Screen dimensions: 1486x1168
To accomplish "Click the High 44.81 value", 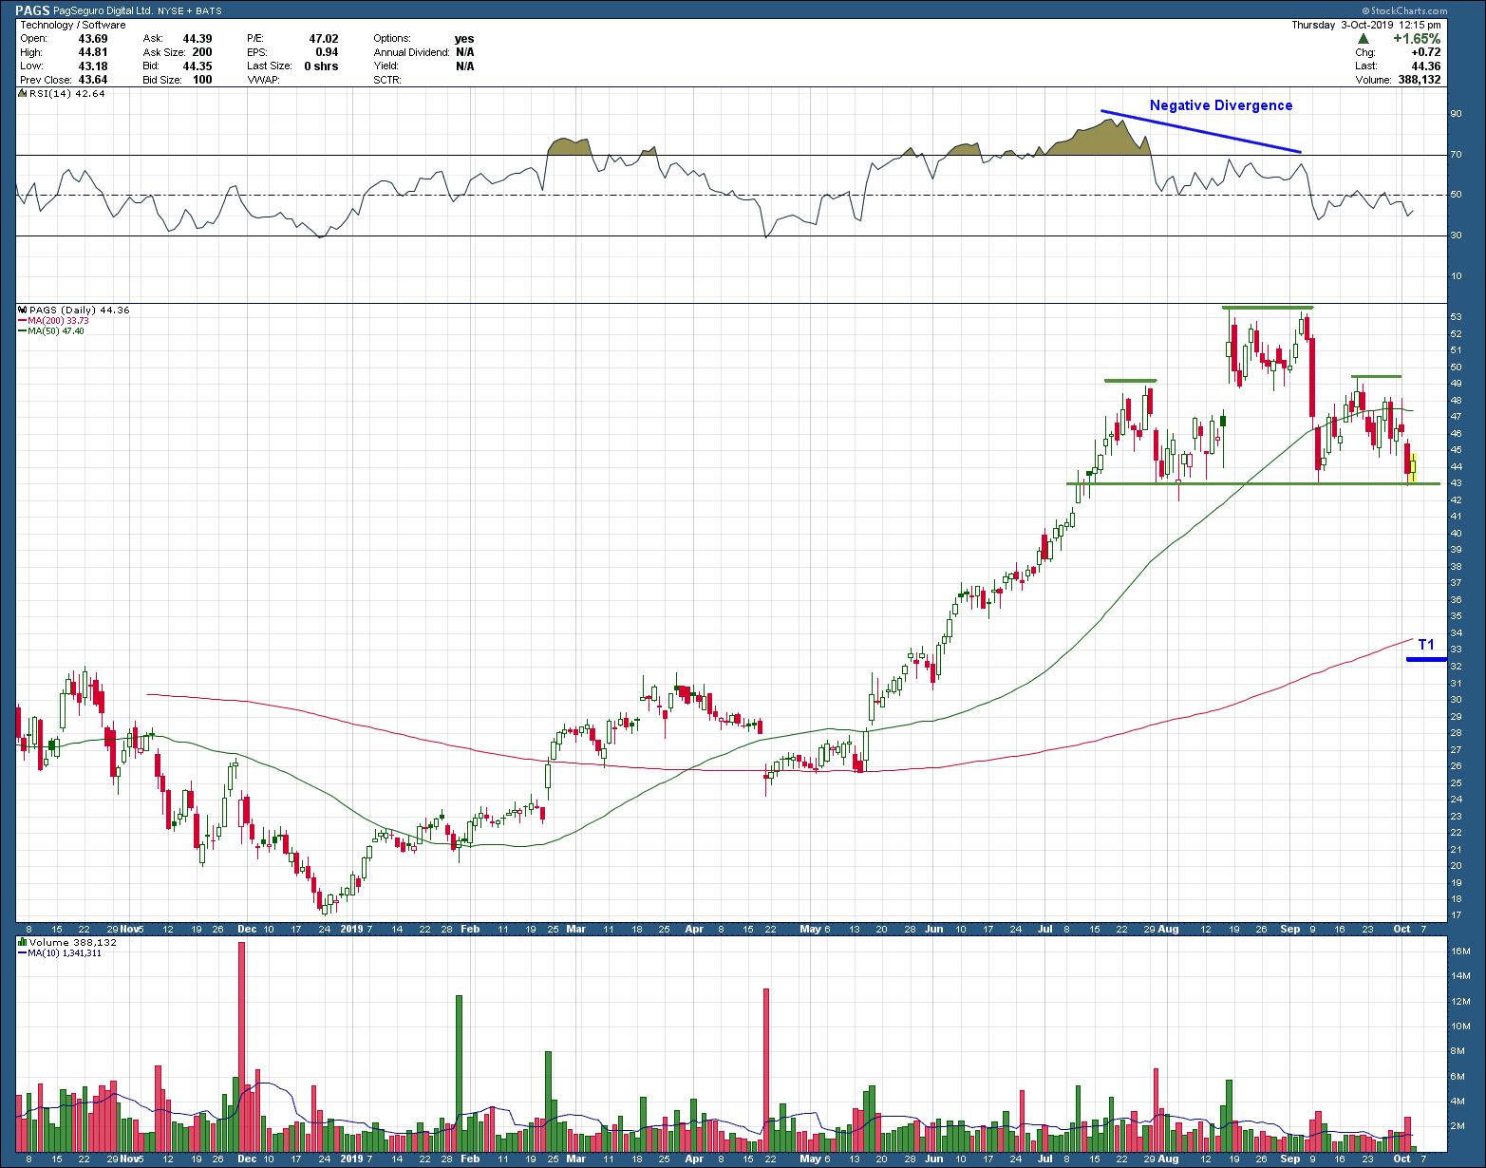I will click(x=93, y=52).
